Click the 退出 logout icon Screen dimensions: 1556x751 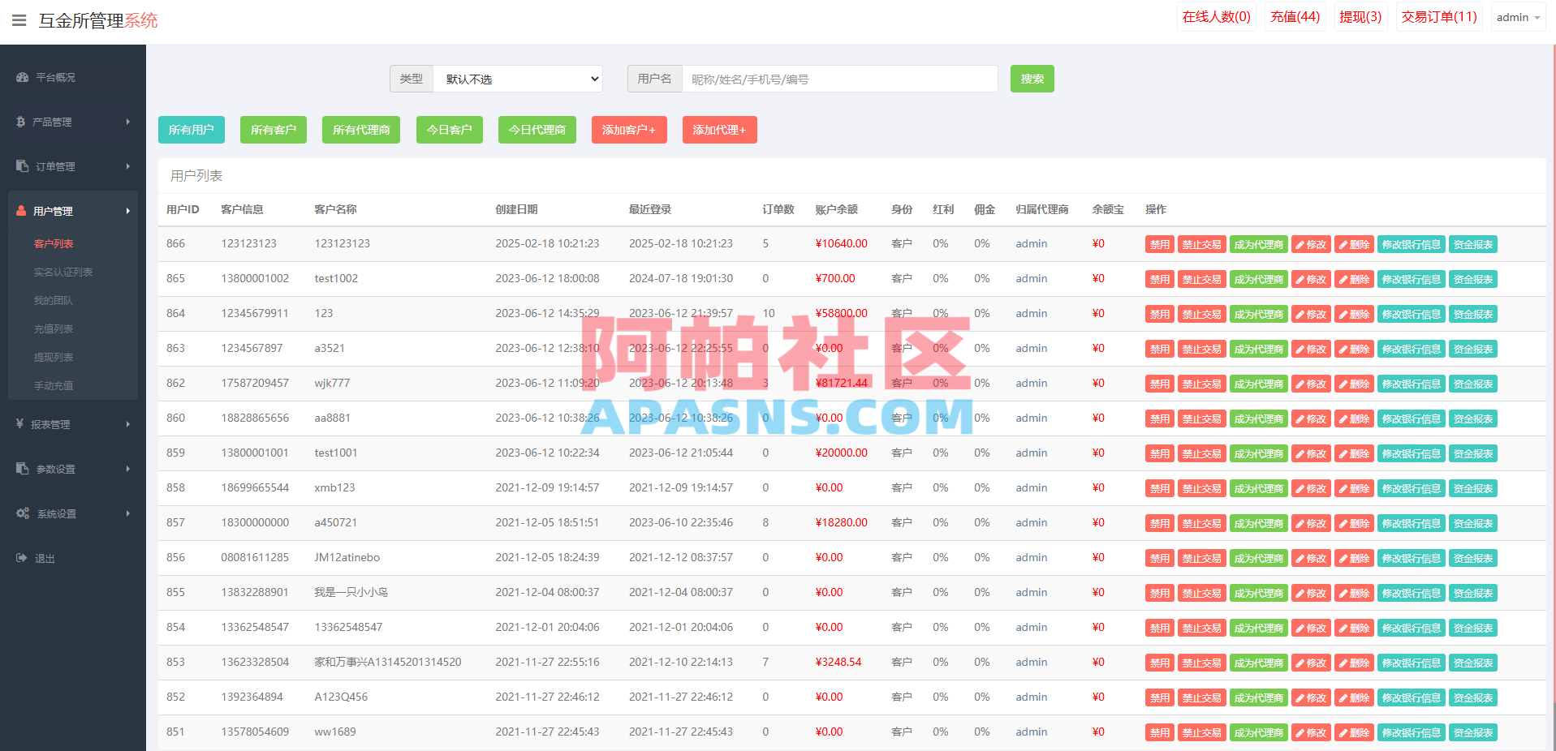[x=20, y=558]
